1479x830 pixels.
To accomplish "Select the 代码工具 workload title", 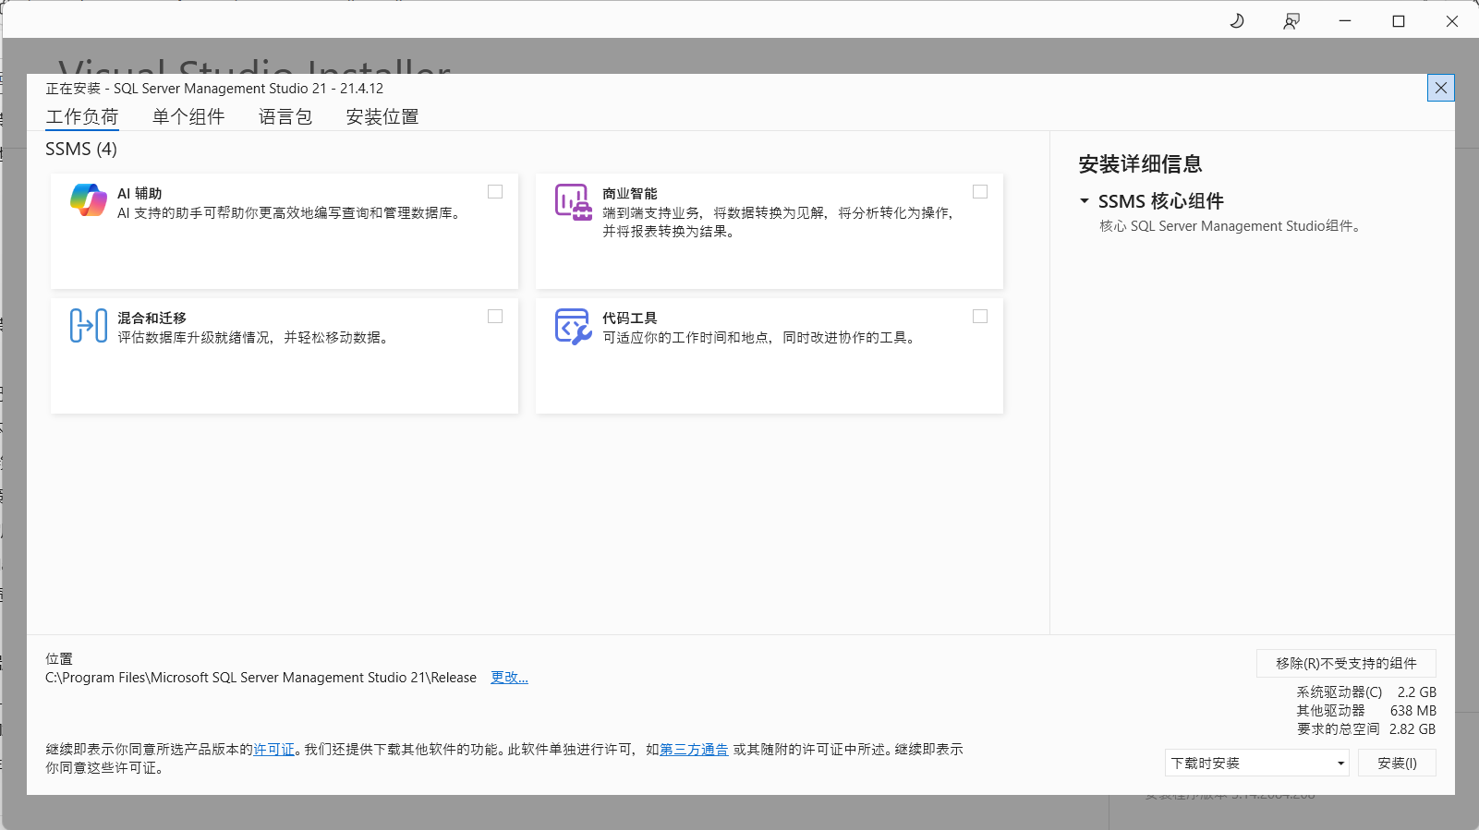I will coord(630,318).
